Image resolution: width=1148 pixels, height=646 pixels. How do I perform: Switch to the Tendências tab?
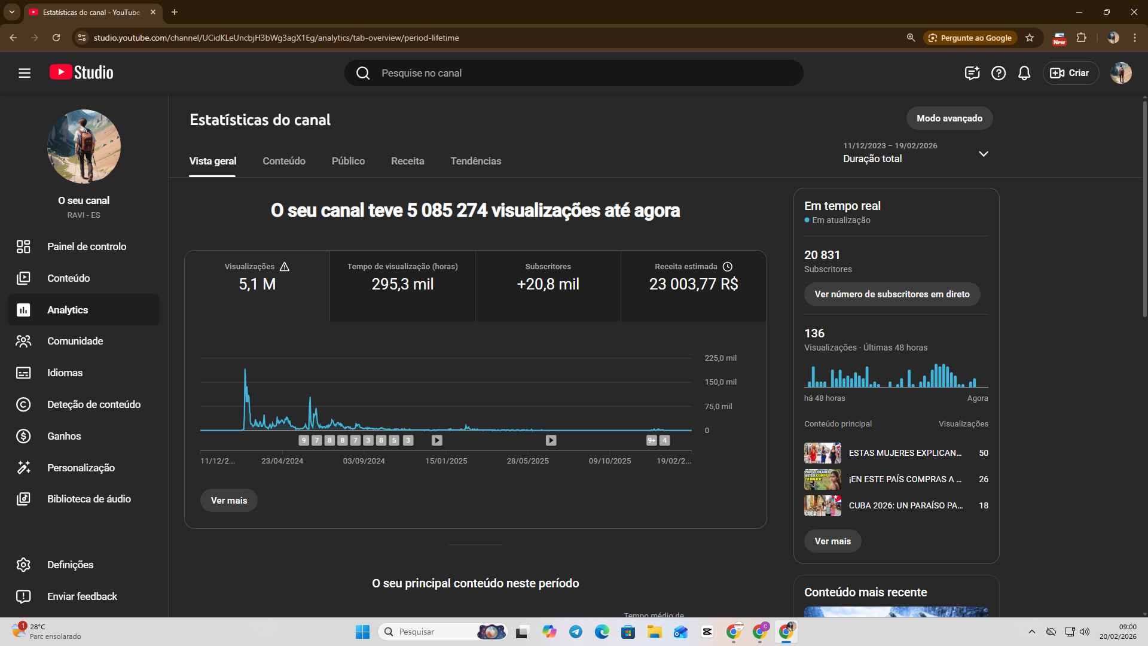(x=475, y=161)
